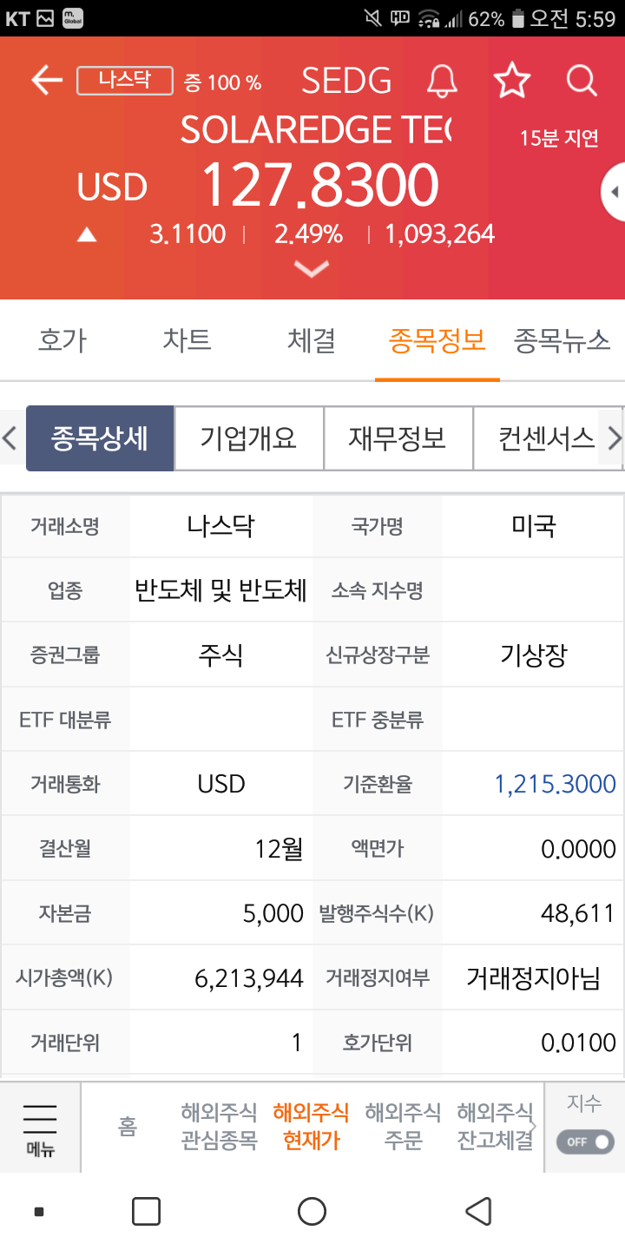The width and height of the screenshot is (625, 1250).
Task: Select the 재무정보 financial info subtab
Action: (x=398, y=438)
